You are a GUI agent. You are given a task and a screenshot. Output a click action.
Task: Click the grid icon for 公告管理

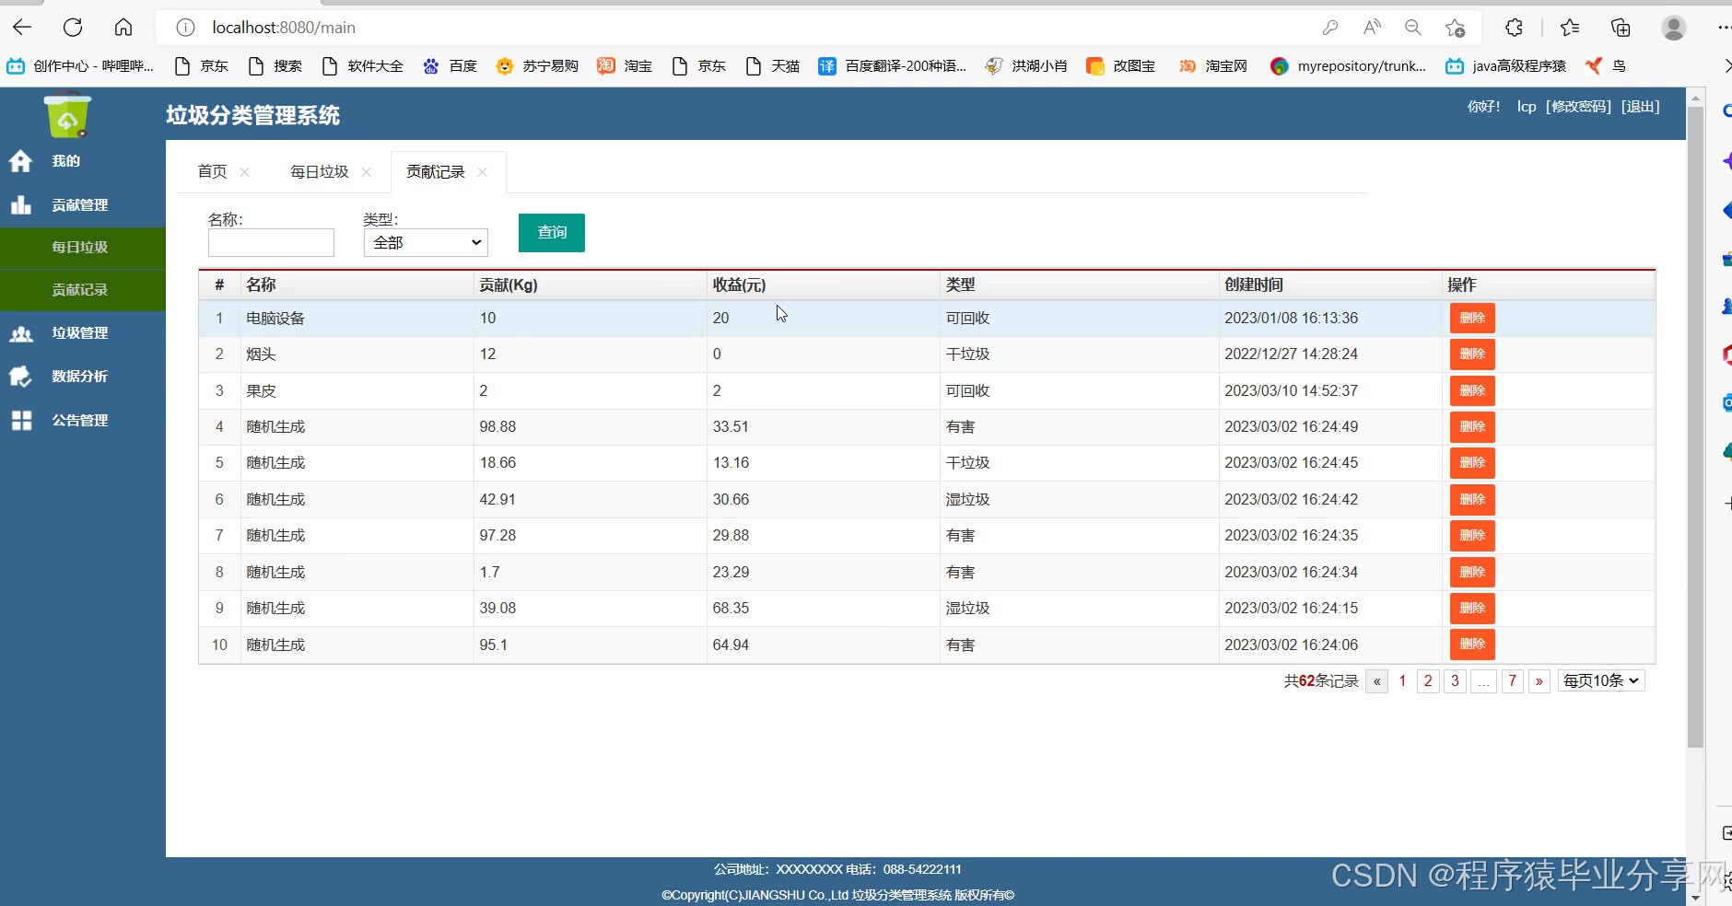click(x=21, y=421)
